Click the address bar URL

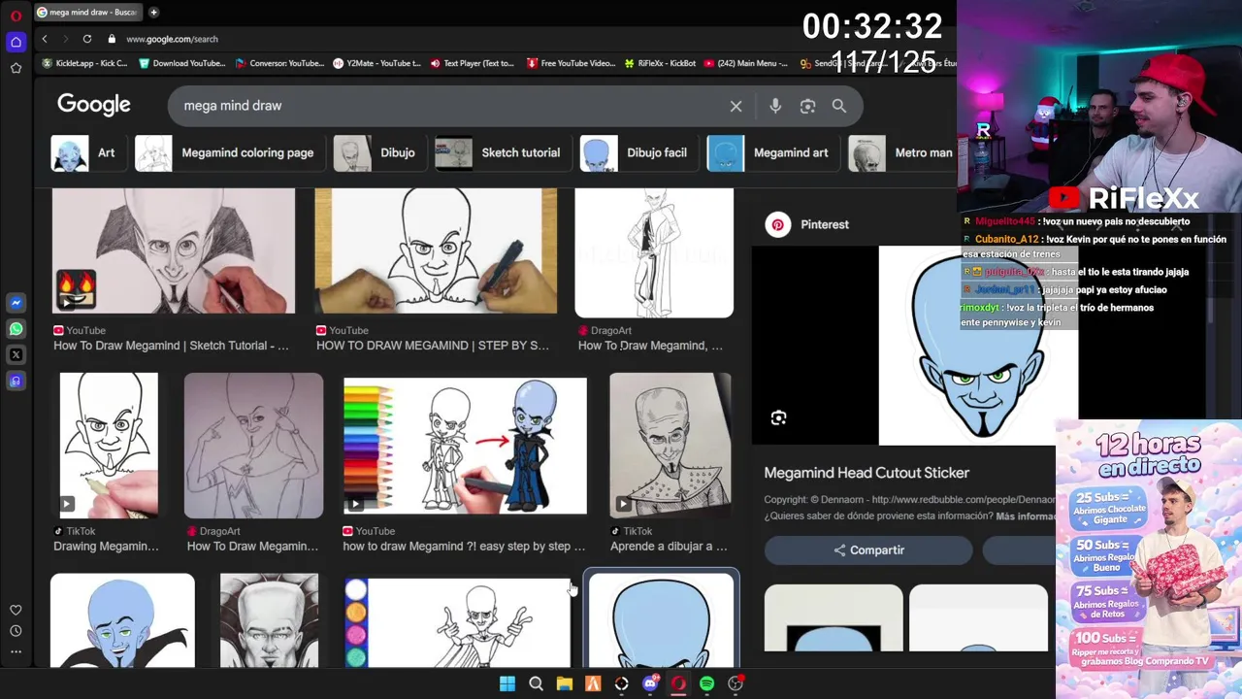(x=172, y=39)
